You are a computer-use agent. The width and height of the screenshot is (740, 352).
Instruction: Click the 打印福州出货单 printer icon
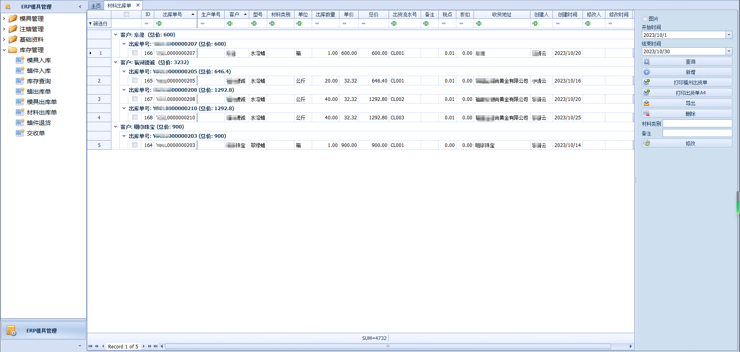point(647,82)
